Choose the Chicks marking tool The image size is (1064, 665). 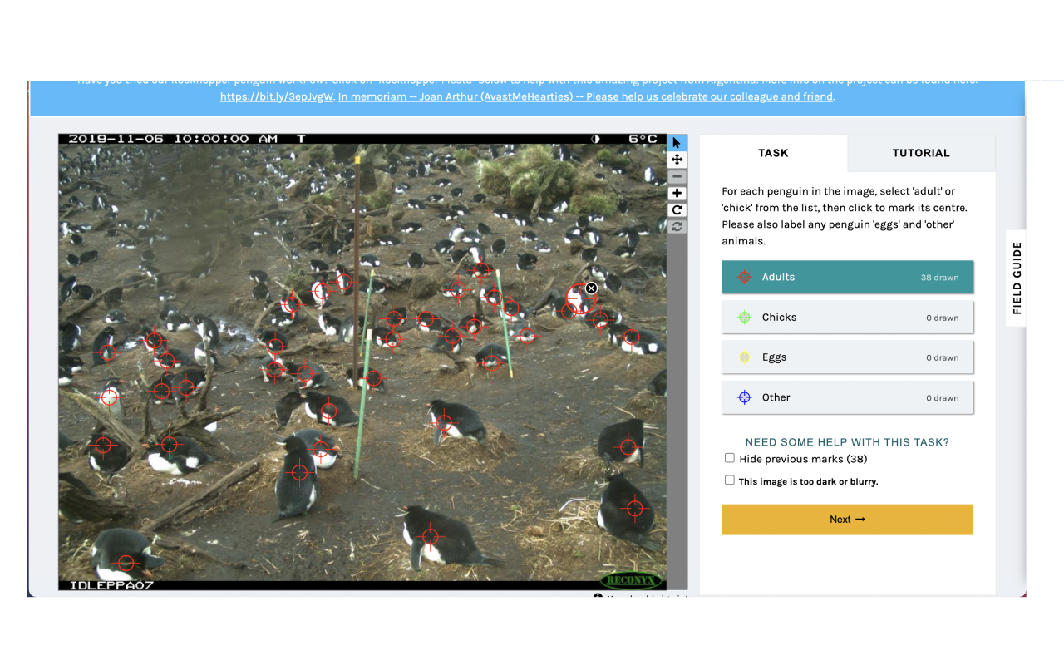(x=847, y=318)
